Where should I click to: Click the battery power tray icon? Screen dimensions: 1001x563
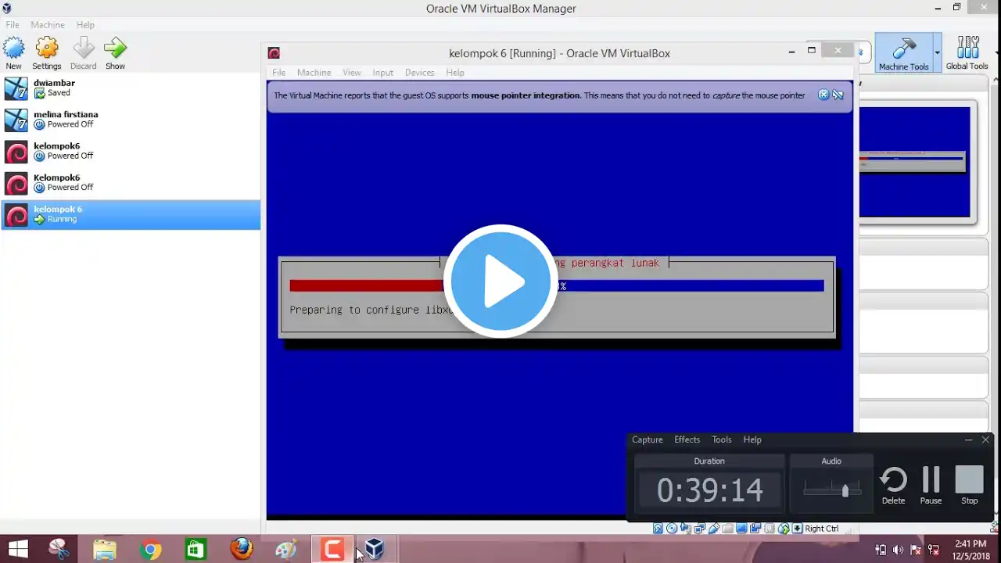click(x=881, y=550)
